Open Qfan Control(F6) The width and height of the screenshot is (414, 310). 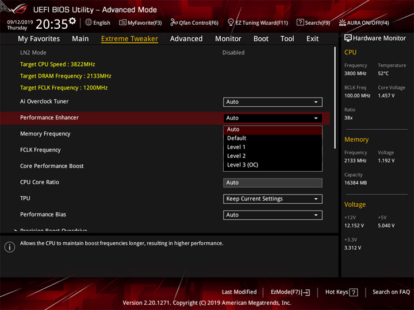pos(194,22)
